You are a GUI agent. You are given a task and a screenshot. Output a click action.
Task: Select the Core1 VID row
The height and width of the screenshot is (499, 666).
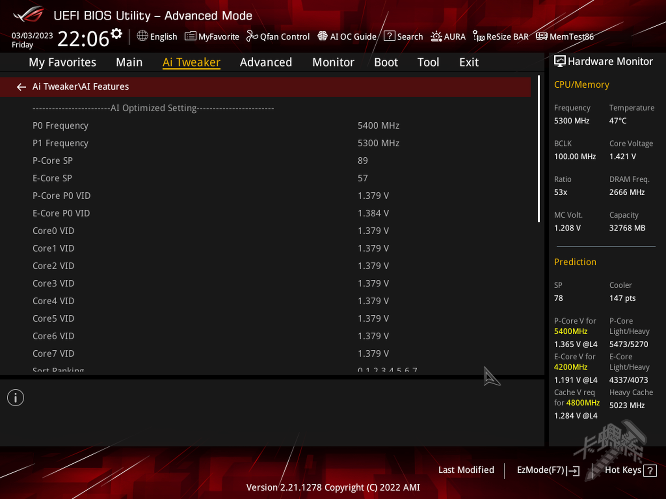[x=265, y=248]
